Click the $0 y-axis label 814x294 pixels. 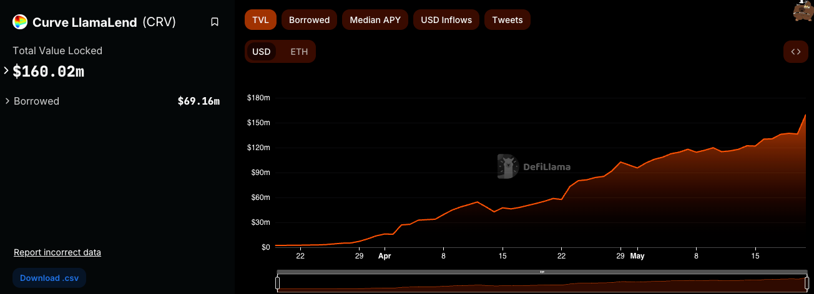266,247
